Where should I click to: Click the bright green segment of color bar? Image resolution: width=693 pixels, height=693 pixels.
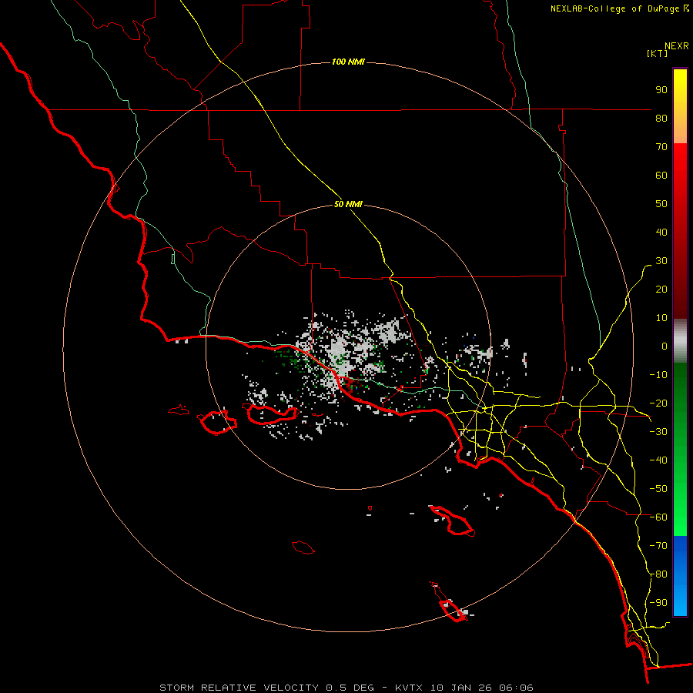point(680,450)
